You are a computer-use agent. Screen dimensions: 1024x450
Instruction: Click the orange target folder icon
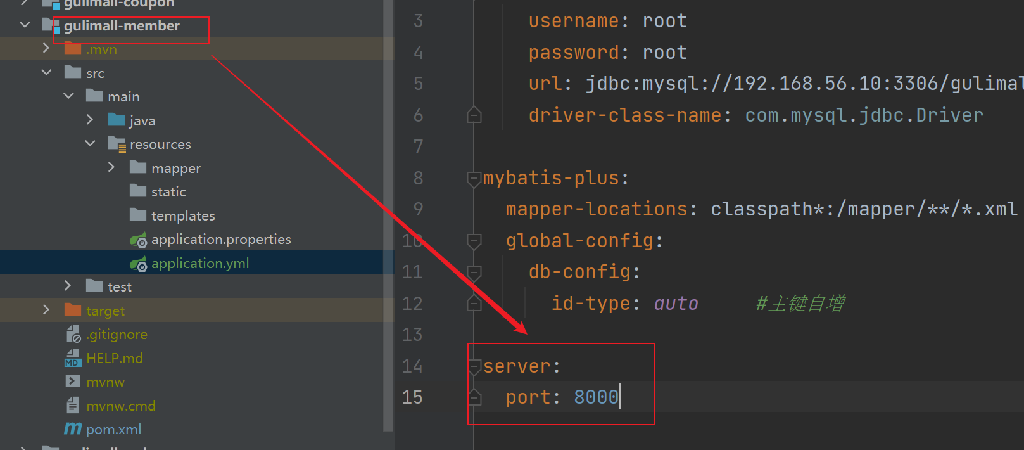click(73, 310)
